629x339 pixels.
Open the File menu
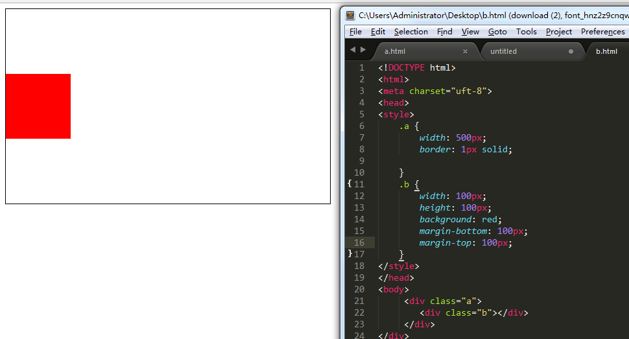pyautogui.click(x=355, y=32)
